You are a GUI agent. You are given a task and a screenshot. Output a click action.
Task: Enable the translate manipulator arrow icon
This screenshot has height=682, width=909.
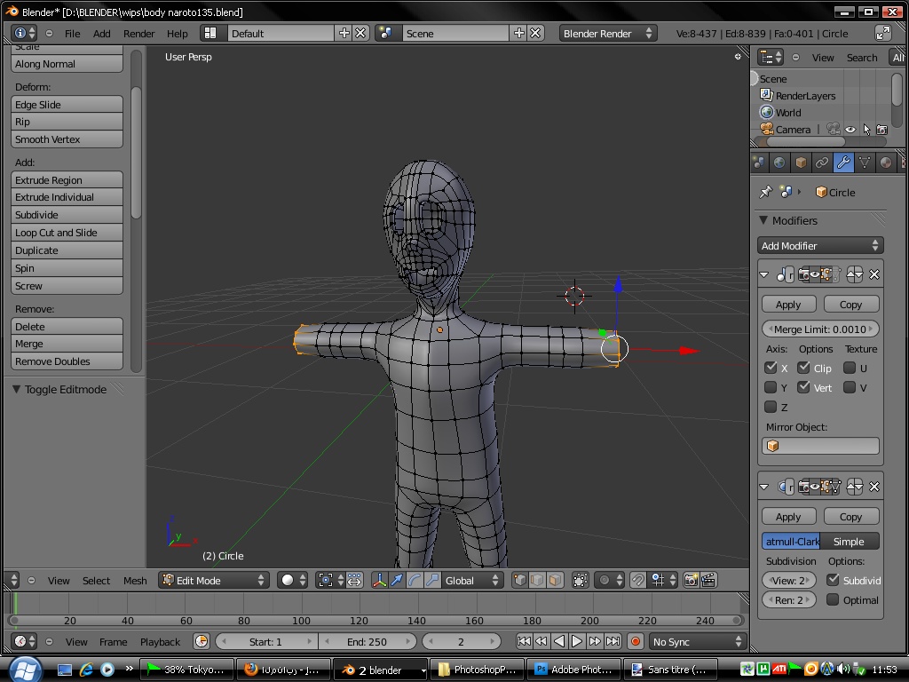(397, 581)
